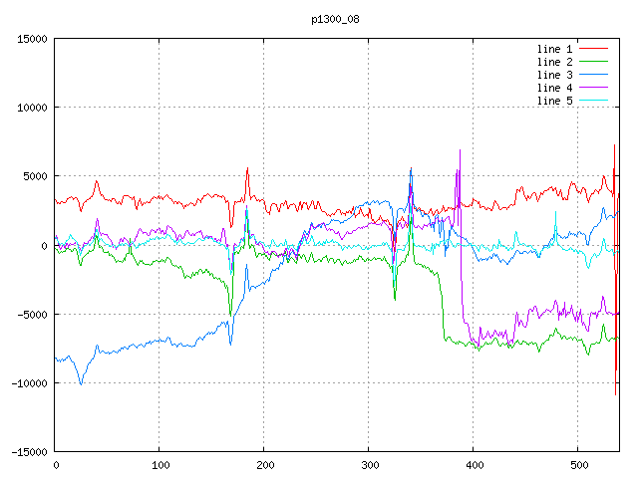Click the purple line 4 legend sample
This screenshot has width=638, height=478.
coord(593,88)
